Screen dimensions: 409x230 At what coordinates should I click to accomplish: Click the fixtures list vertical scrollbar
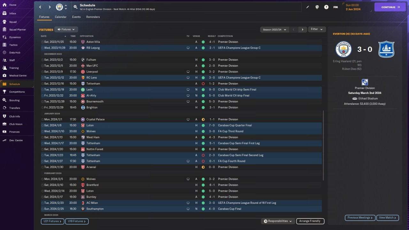(x=323, y=145)
